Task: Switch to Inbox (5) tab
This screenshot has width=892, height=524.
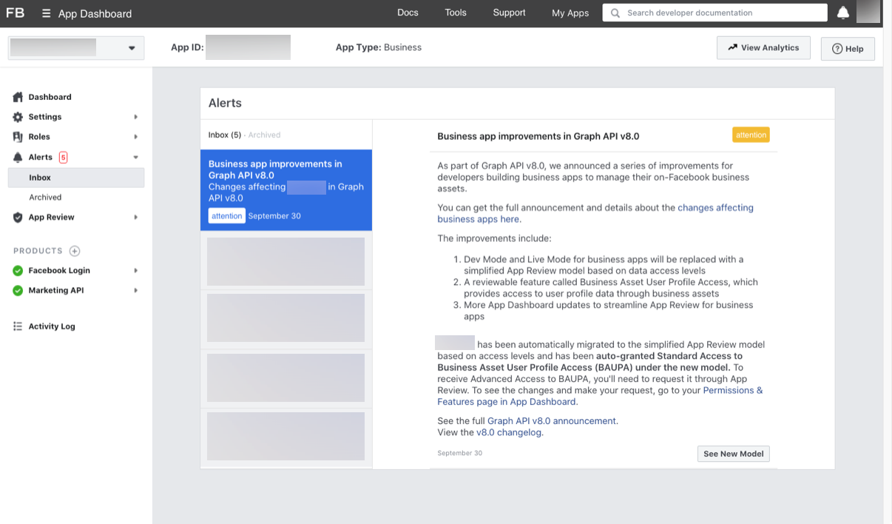Action: point(225,135)
